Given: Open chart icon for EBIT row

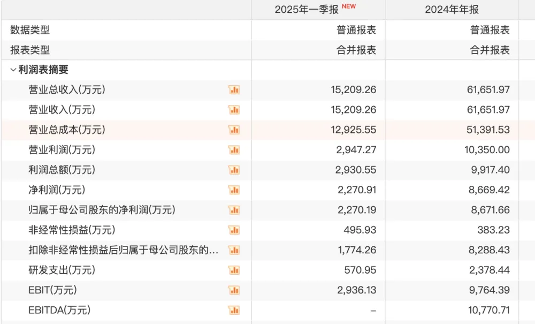Looking at the screenshot, I should pyautogui.click(x=234, y=290).
